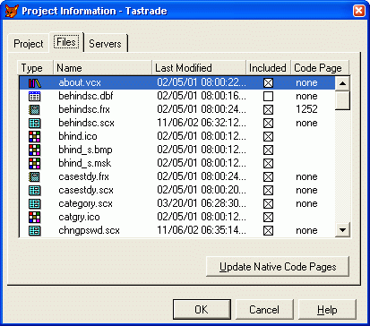Select the image icon for bhind.ico
370x326 pixels.
pos(34,136)
